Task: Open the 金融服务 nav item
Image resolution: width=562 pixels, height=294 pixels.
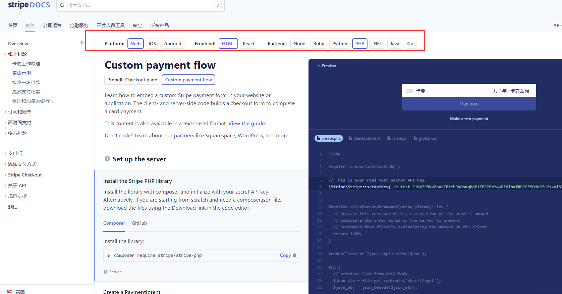Action: 79,25
